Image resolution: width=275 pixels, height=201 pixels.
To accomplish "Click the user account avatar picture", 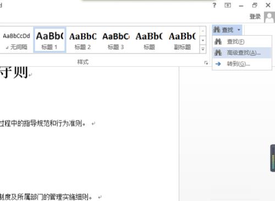I will click(x=269, y=17).
